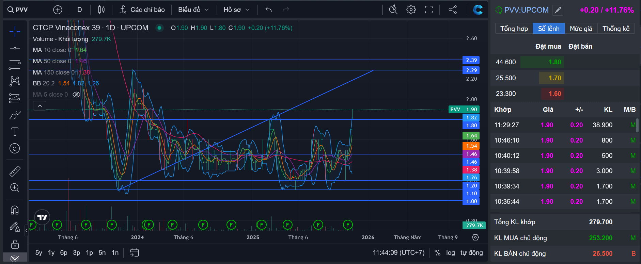
Task: Select the Text annotation tool
Action: [x=15, y=132]
